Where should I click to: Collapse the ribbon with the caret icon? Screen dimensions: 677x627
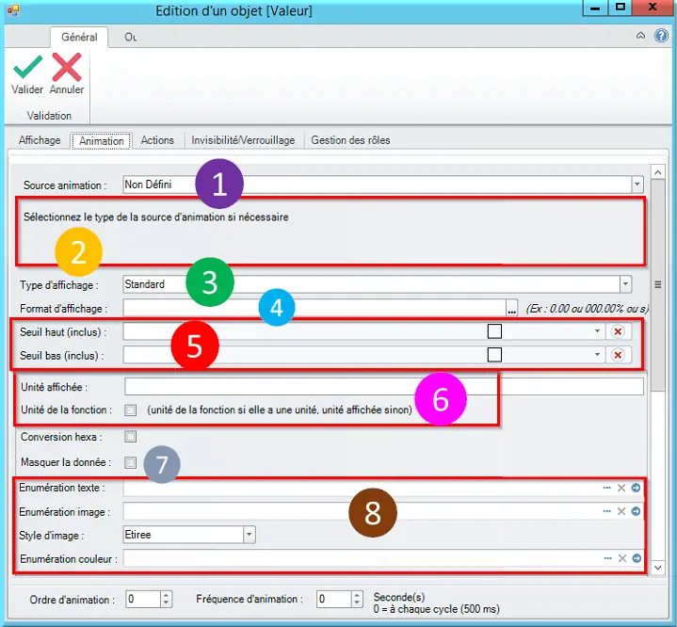[640, 36]
